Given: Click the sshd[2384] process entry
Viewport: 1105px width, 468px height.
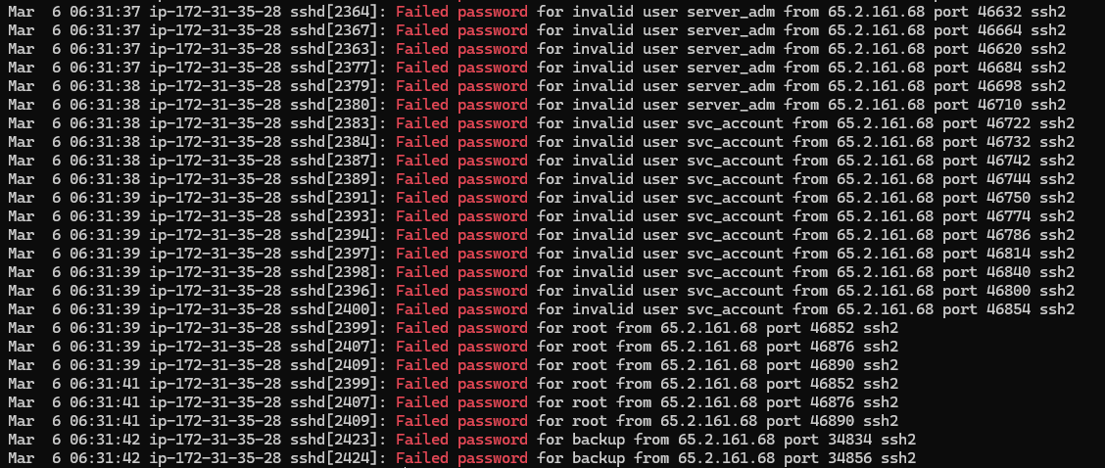Looking at the screenshot, I should (x=338, y=142).
